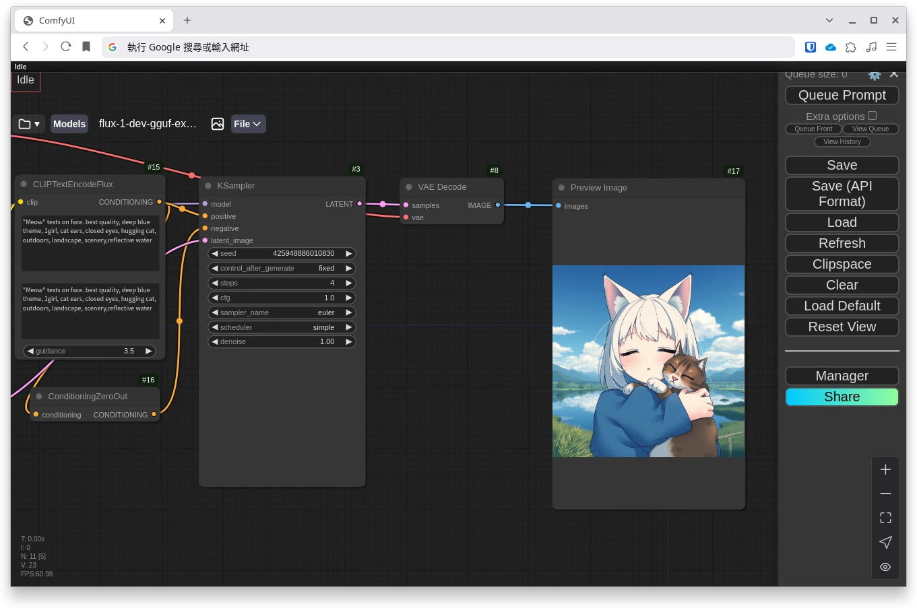The image size is (917, 608).
Task: Reload the page with the refresh icon
Action: (x=65, y=47)
